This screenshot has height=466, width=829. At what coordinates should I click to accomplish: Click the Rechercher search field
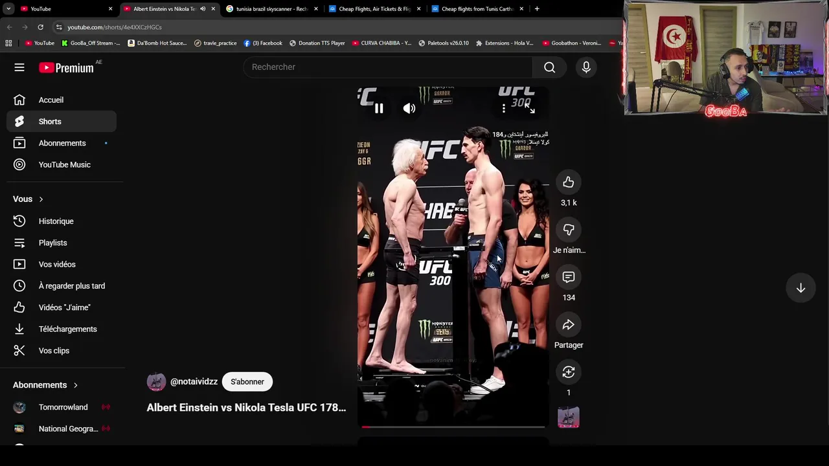pyautogui.click(x=388, y=67)
